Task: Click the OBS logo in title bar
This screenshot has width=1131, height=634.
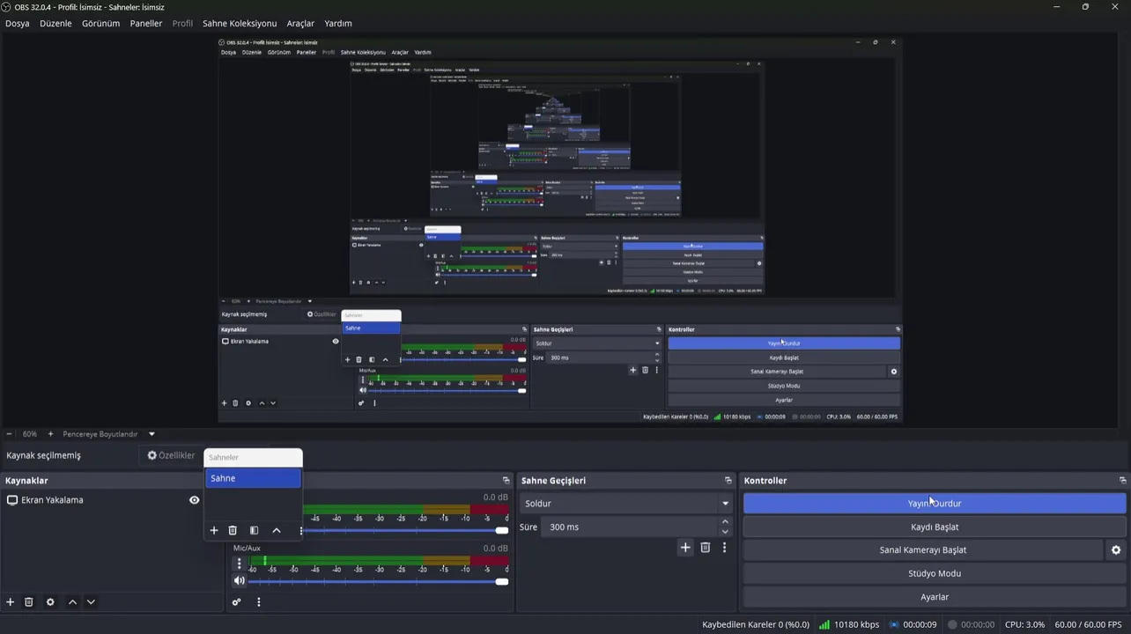Action: tap(6, 7)
